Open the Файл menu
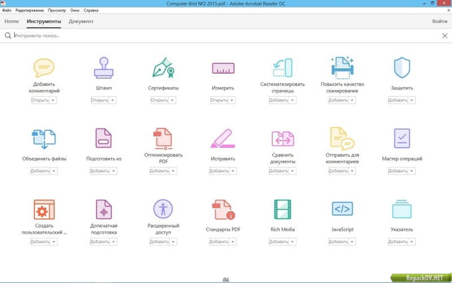 coord(7,10)
